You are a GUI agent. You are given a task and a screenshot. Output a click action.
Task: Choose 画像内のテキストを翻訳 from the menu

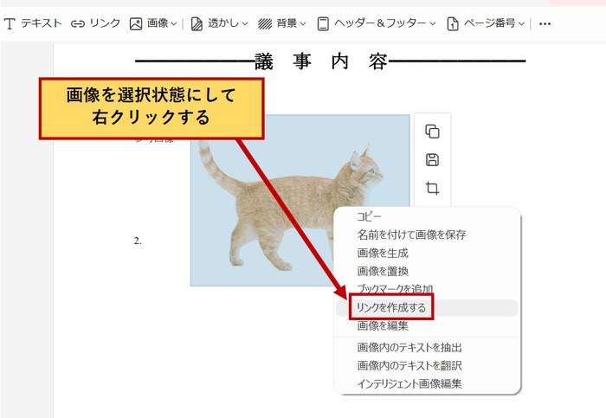click(x=427, y=365)
